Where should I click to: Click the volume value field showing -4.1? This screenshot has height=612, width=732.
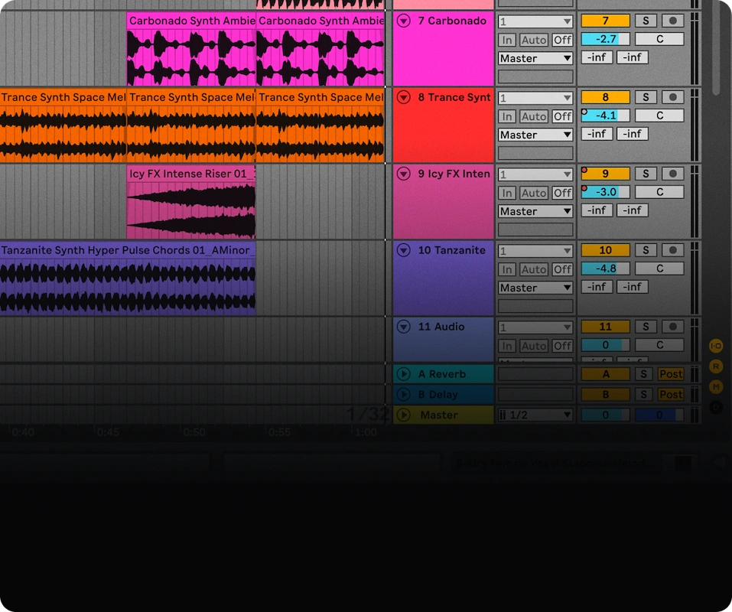[x=605, y=116]
